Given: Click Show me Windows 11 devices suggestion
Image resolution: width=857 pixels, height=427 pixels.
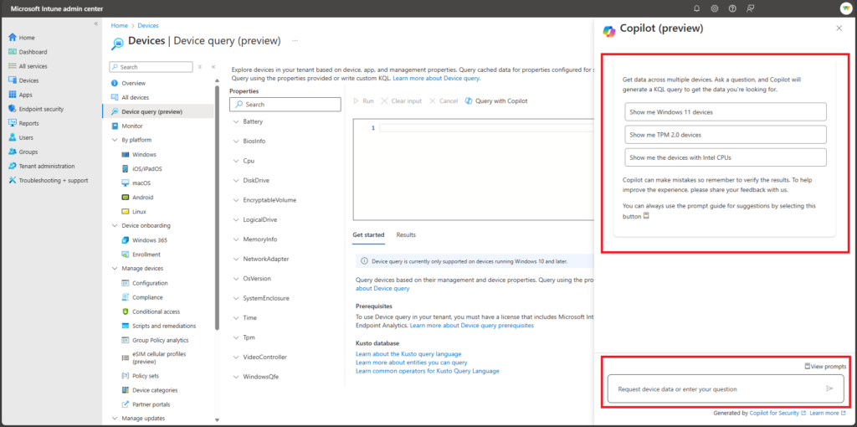Looking at the screenshot, I should pyautogui.click(x=726, y=111).
